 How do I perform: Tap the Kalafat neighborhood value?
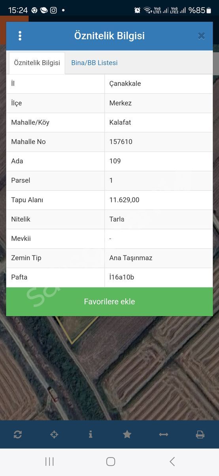120,122
